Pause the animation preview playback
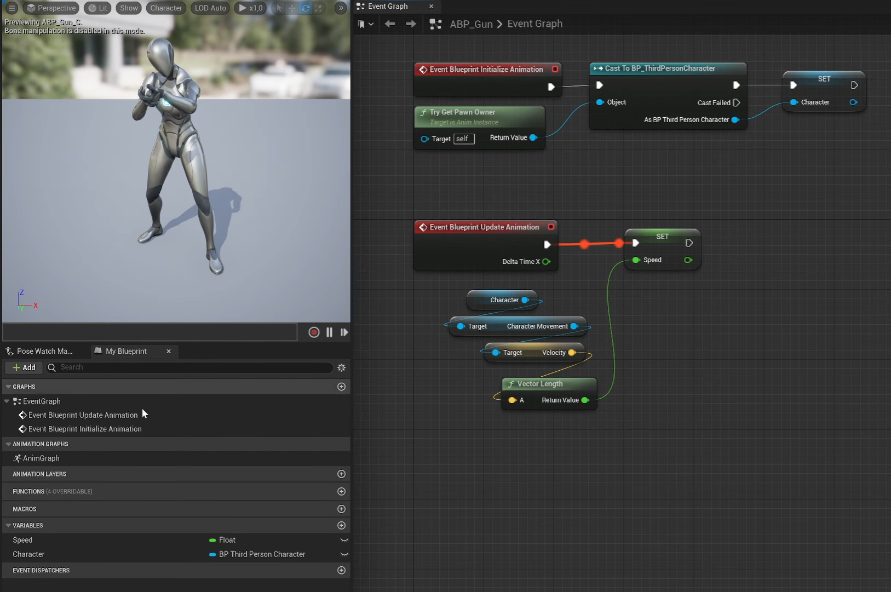Viewport: 891px width, 592px height. point(329,332)
